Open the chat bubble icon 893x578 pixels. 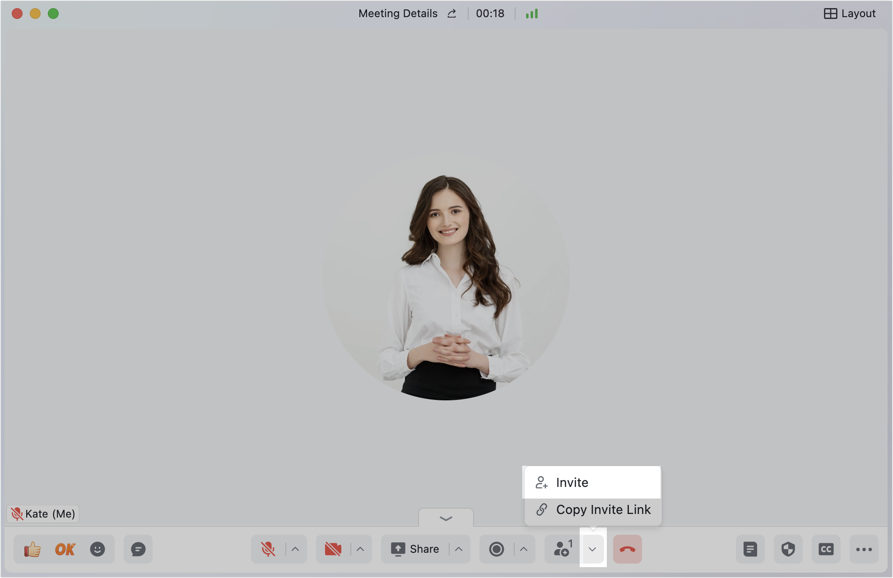[138, 549]
